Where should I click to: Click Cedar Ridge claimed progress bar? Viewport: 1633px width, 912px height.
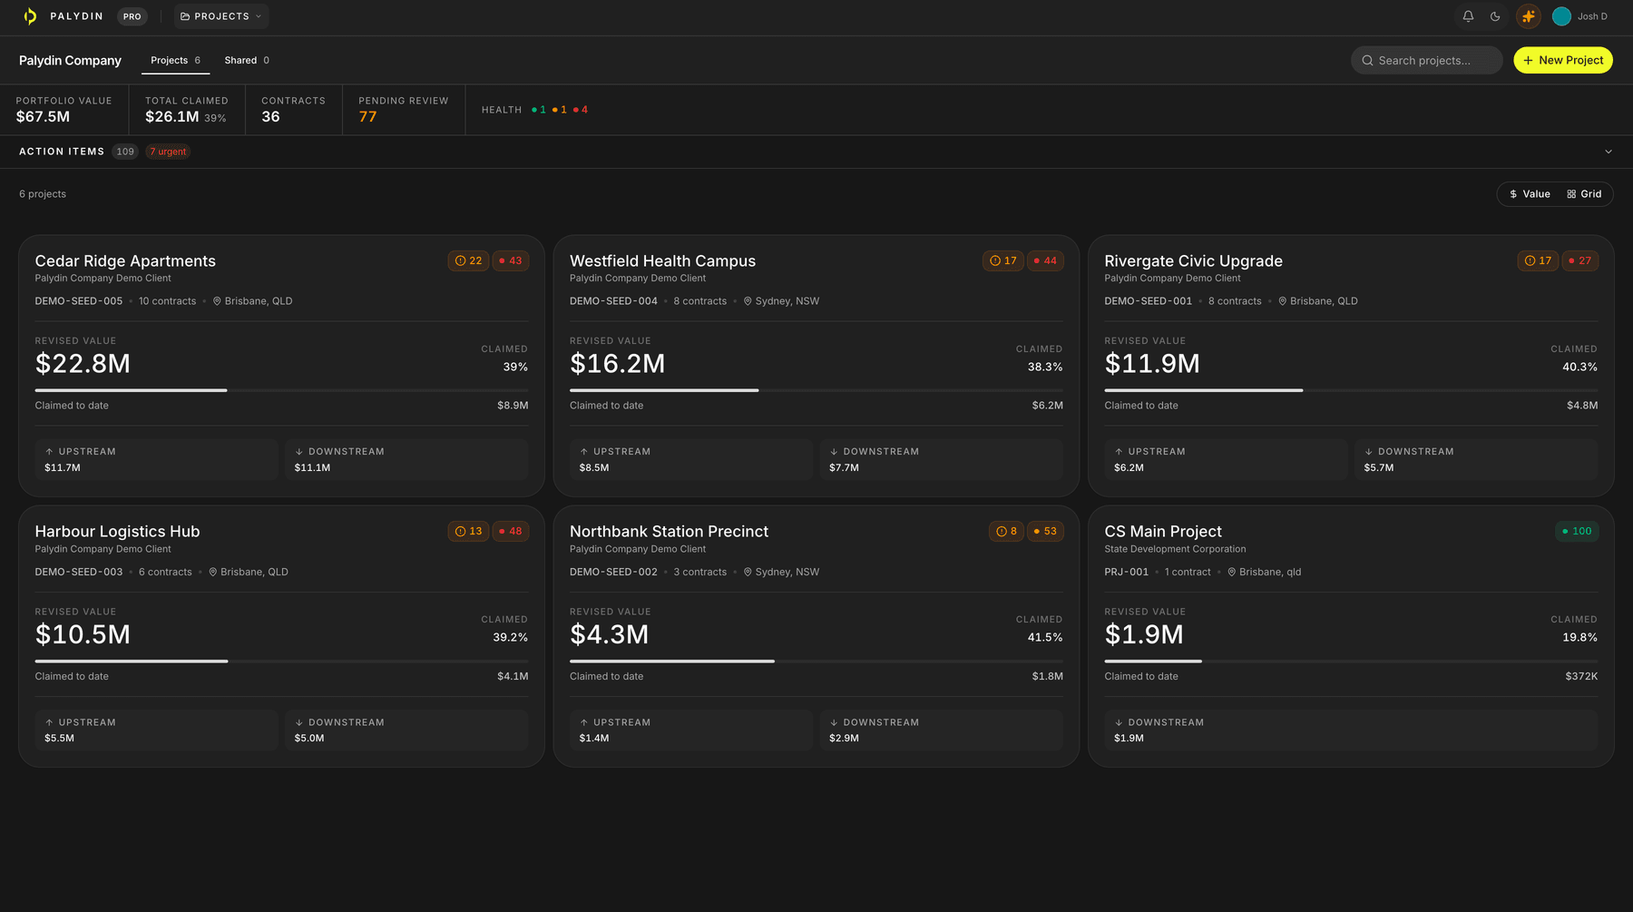click(281, 390)
